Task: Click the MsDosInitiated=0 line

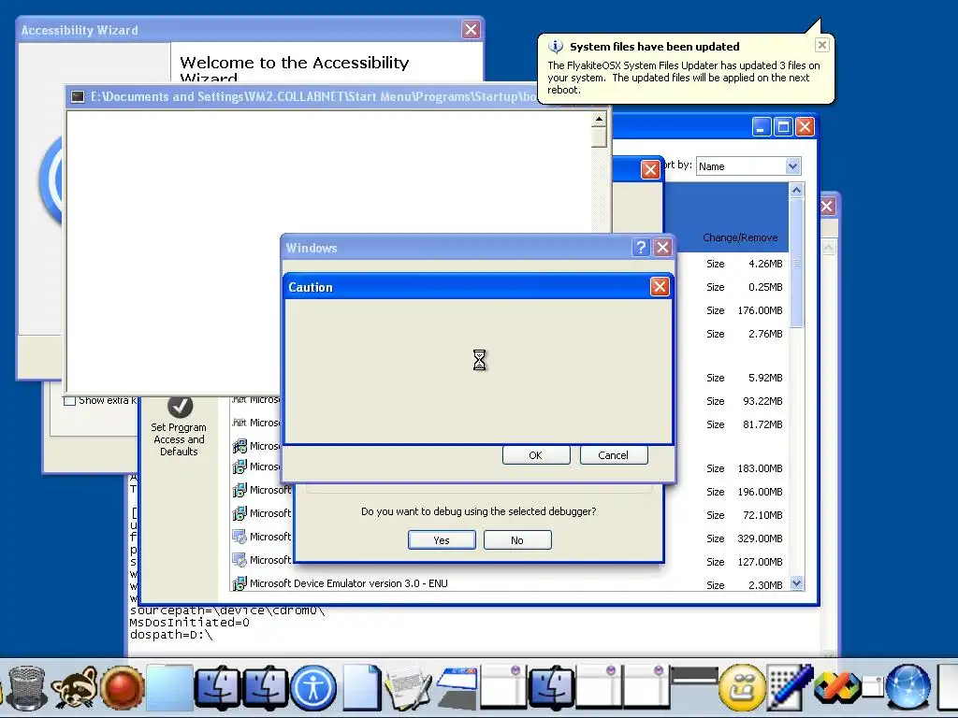Action: pos(189,622)
